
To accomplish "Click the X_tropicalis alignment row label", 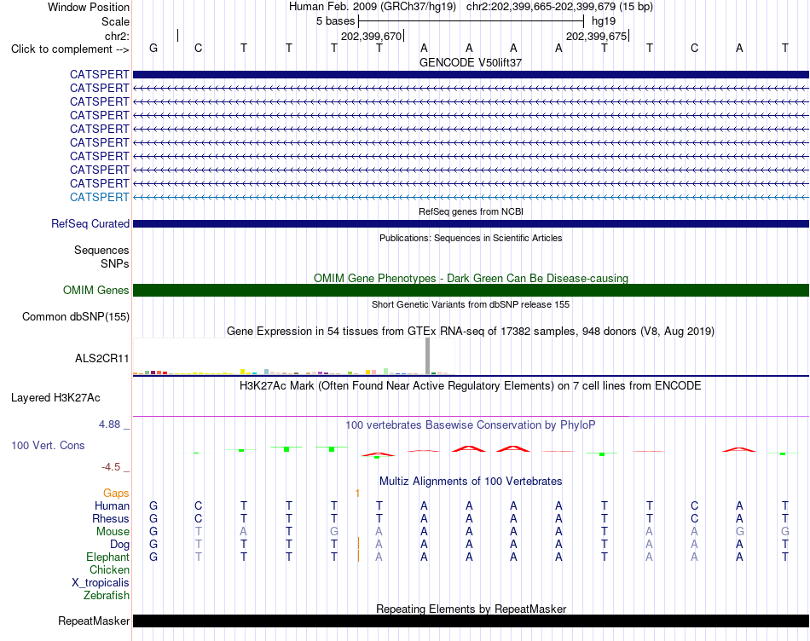I will [101, 583].
